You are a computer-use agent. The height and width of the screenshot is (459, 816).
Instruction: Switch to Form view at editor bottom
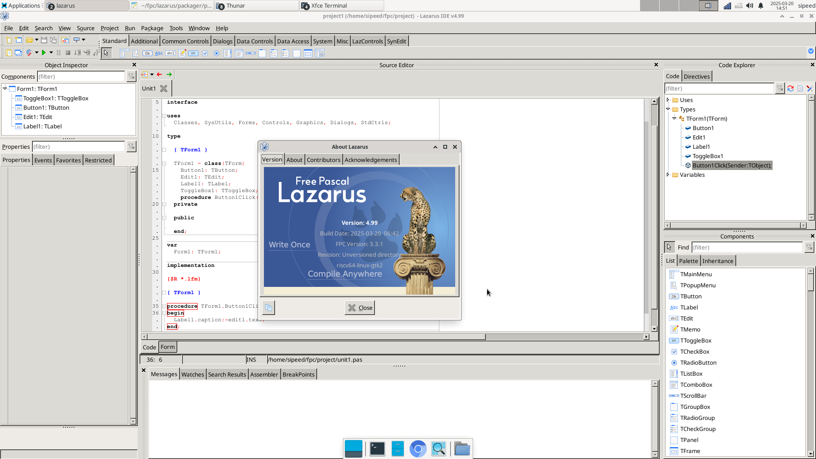tap(167, 347)
